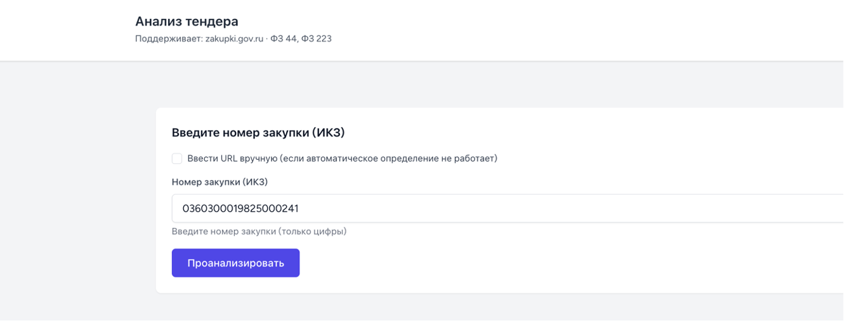Focus the procurement number input field
This screenshot has width=845, height=323.
click(x=508, y=208)
